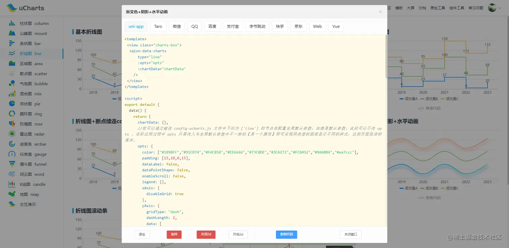Open 模板 in the top navigation

click(x=399, y=8)
